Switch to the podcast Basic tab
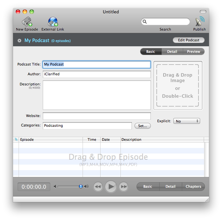This screenshot has height=220, width=222. (x=151, y=51)
